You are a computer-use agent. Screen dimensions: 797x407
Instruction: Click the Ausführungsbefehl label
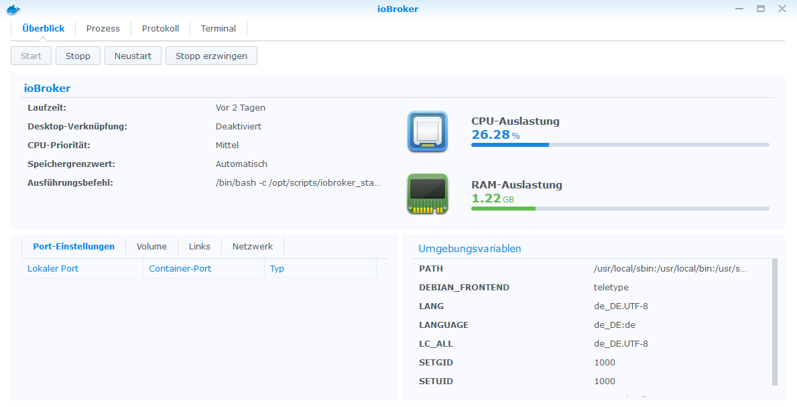click(70, 183)
